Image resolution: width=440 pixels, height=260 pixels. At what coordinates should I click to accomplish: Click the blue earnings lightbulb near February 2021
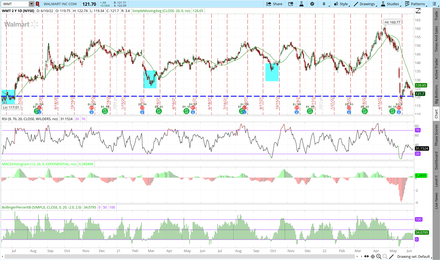pos(142,112)
